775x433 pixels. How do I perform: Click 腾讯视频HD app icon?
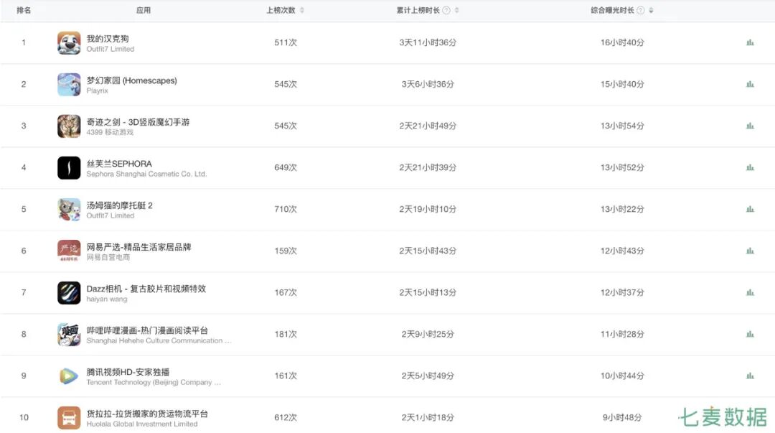69,376
